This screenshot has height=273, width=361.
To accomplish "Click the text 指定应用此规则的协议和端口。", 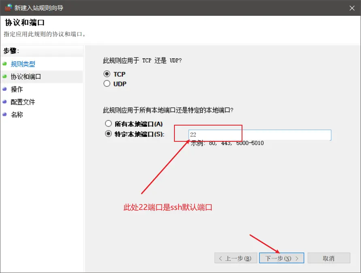I will coord(45,34).
